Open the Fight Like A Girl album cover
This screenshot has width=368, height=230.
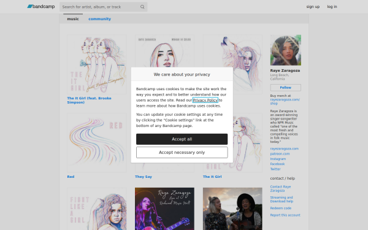pyautogui.click(x=97, y=209)
